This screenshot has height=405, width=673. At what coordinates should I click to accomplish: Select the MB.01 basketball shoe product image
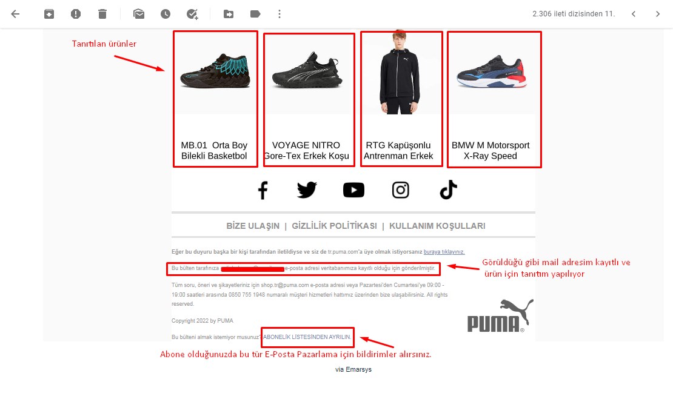[215, 71]
